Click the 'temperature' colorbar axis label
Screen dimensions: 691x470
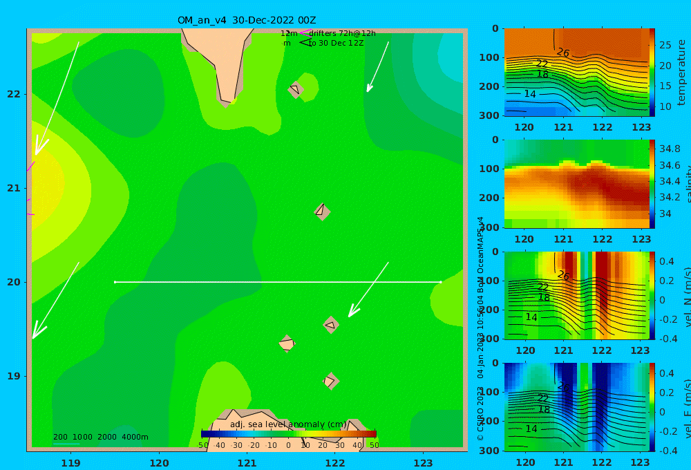point(681,73)
